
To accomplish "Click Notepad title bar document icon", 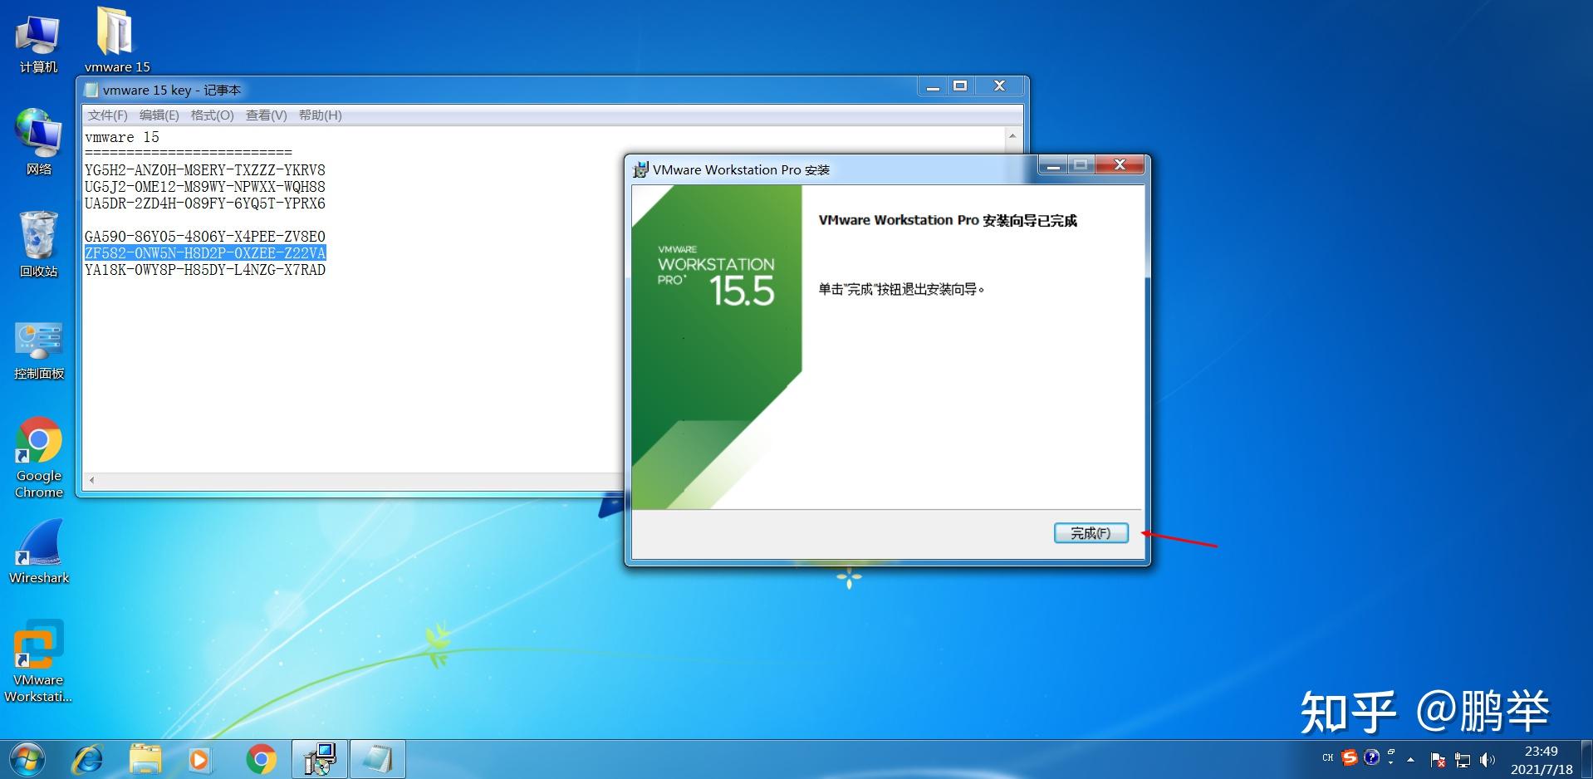I will coord(92,90).
